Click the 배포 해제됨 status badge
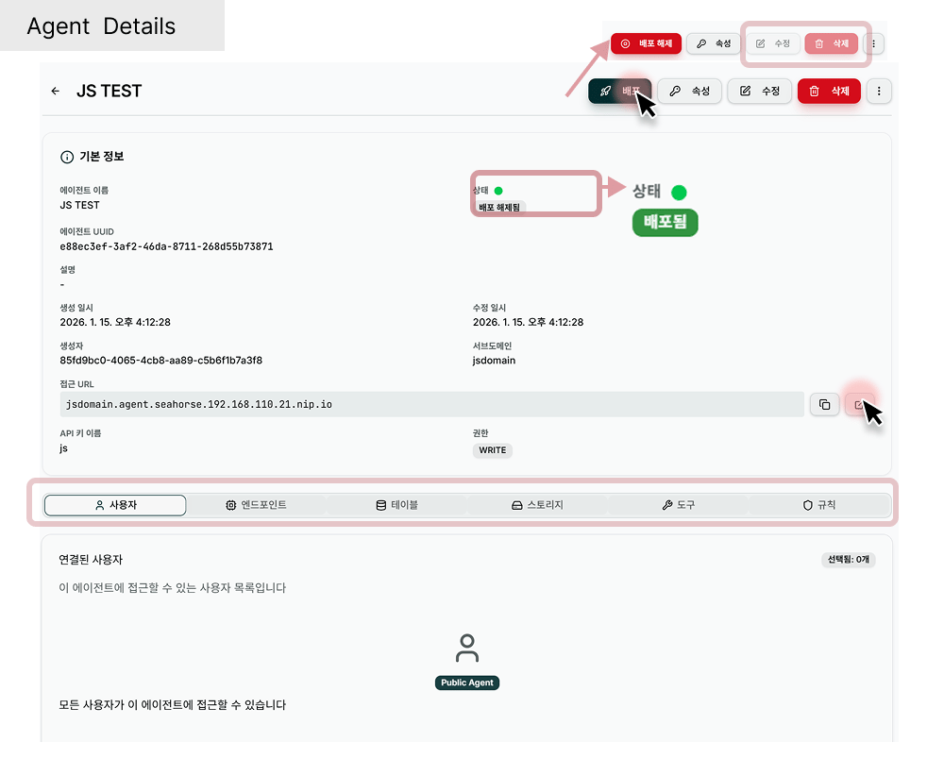The height and width of the screenshot is (759, 927). (499, 208)
